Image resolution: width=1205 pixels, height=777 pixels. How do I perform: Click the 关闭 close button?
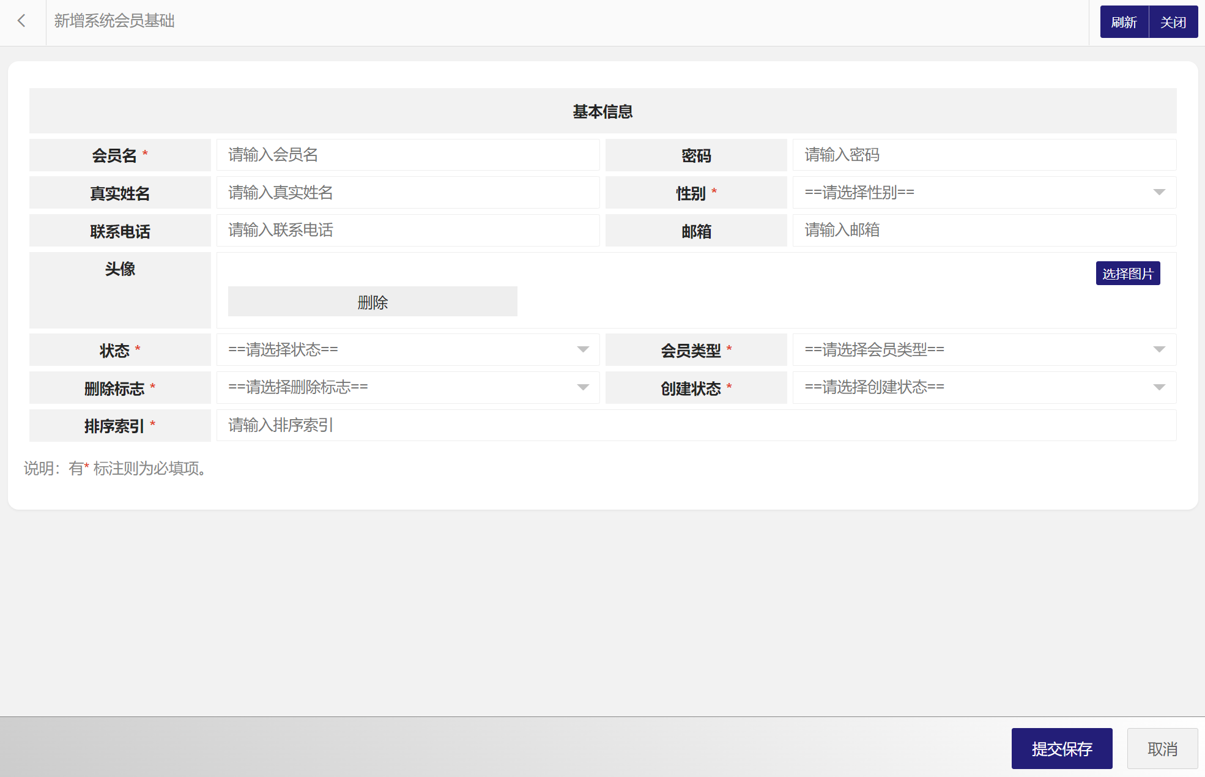coord(1173,22)
